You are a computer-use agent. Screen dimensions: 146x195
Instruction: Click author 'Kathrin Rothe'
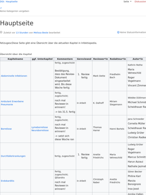(135, 65)
